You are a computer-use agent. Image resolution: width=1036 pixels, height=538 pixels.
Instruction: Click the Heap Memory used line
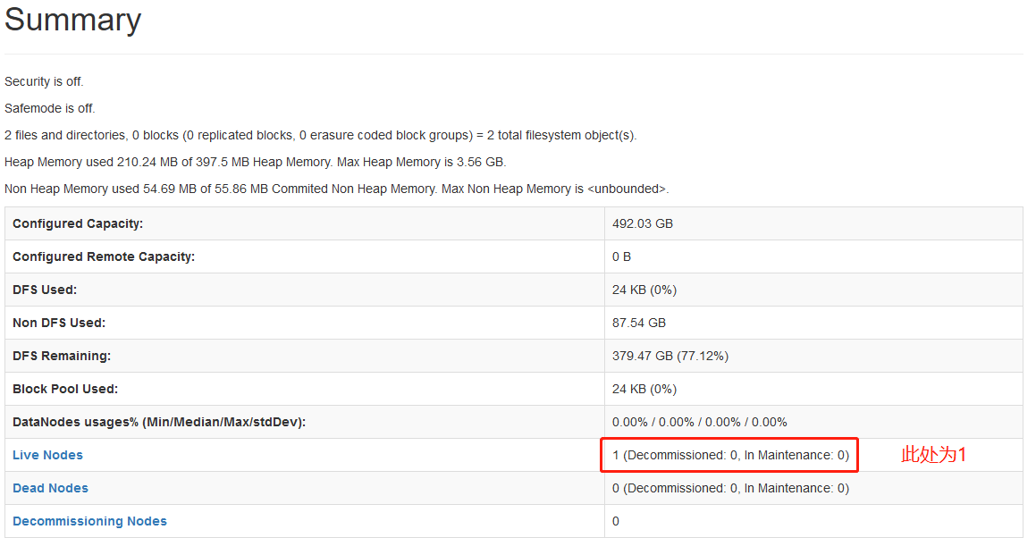tap(255, 162)
